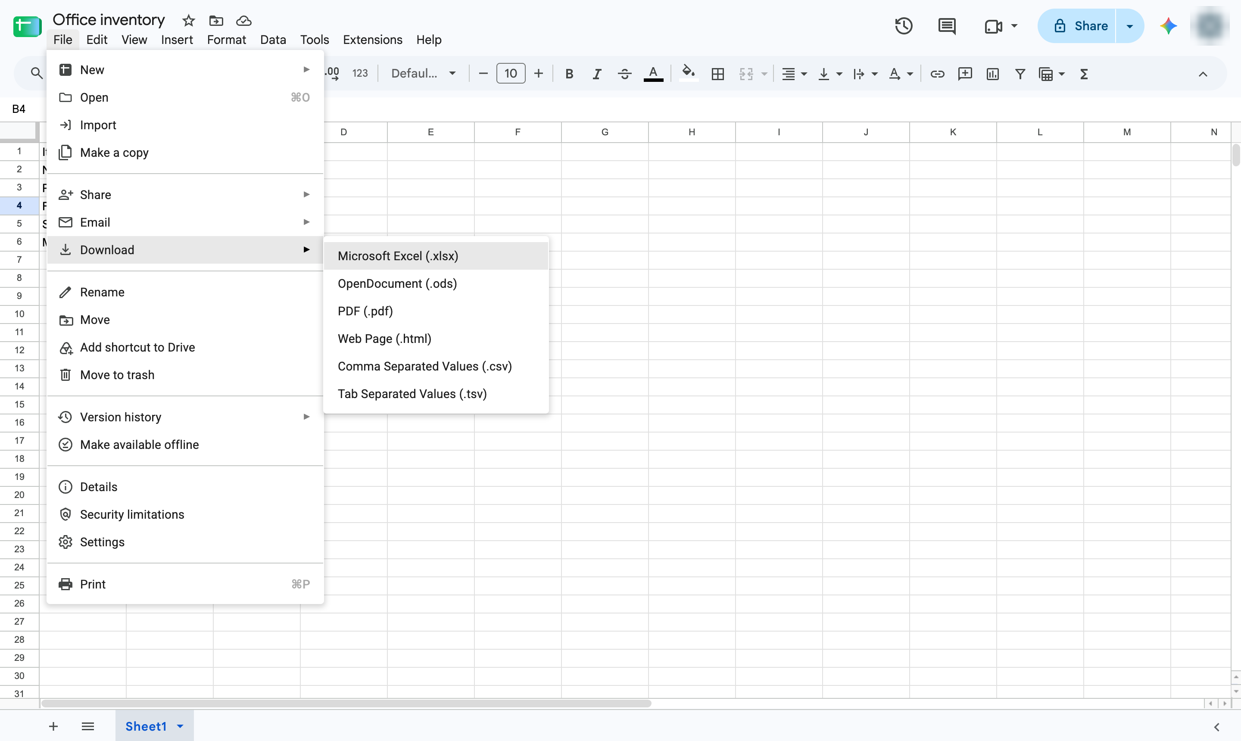Open the comments panel icon
This screenshot has height=741, width=1241.
(946, 26)
